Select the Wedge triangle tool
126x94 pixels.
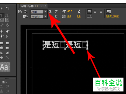tap(2, 53)
